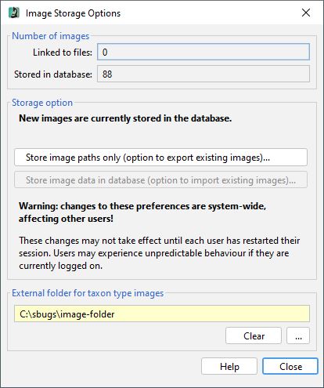This screenshot has width=324, height=388.
Task: Close the dialog with the X button
Action: [306, 13]
